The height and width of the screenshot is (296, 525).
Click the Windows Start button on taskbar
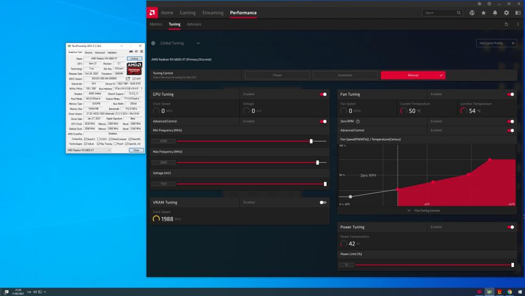pyautogui.click(x=520, y=292)
